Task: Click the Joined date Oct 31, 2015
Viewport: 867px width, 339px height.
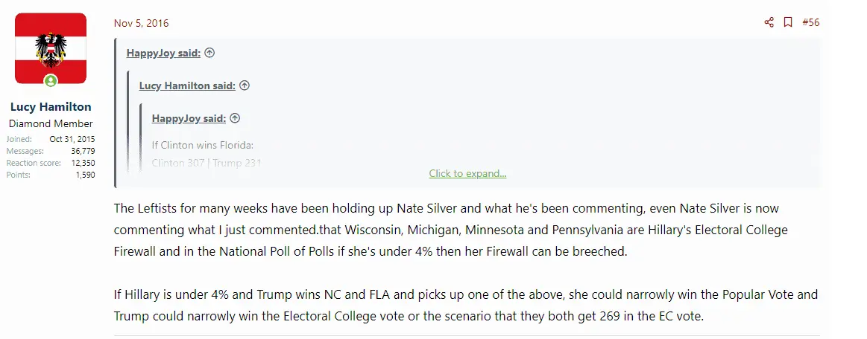Action: (x=72, y=139)
